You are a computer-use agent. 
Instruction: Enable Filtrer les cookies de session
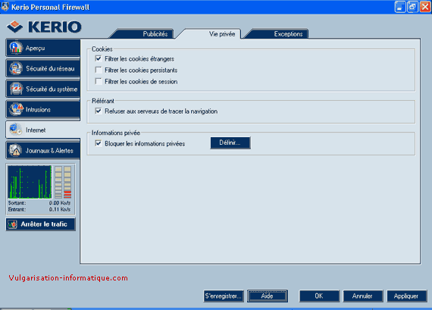pos(99,81)
